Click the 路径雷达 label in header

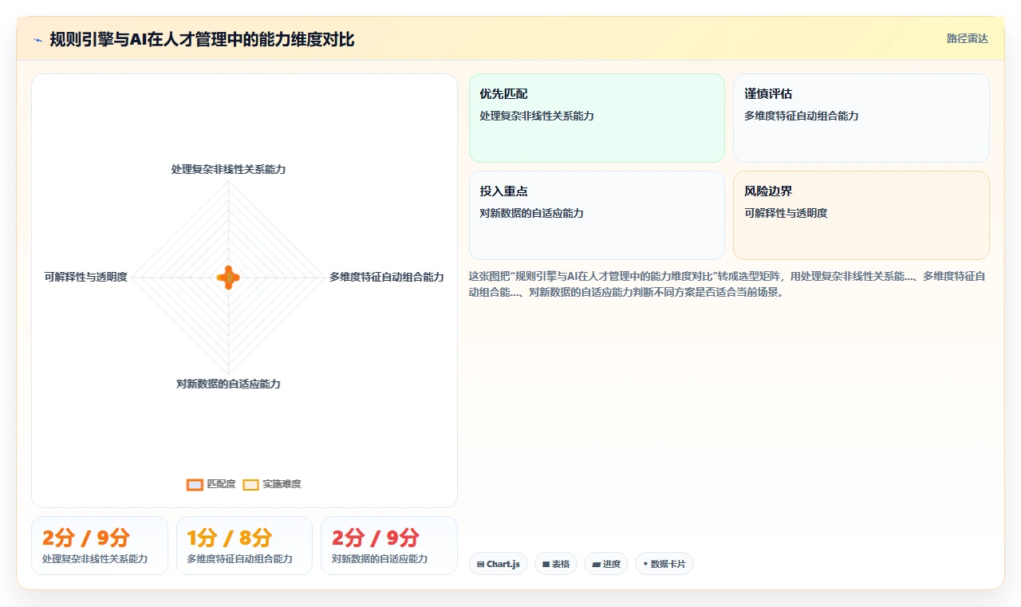[967, 38]
